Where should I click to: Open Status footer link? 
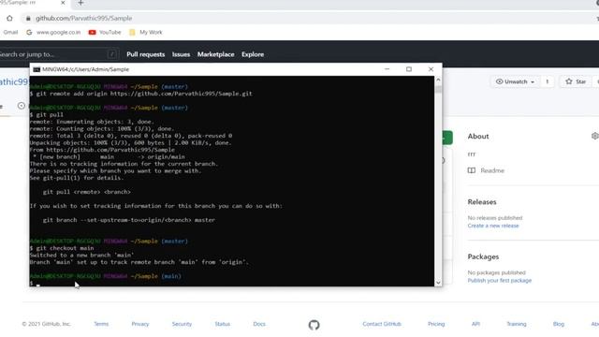pos(223,324)
